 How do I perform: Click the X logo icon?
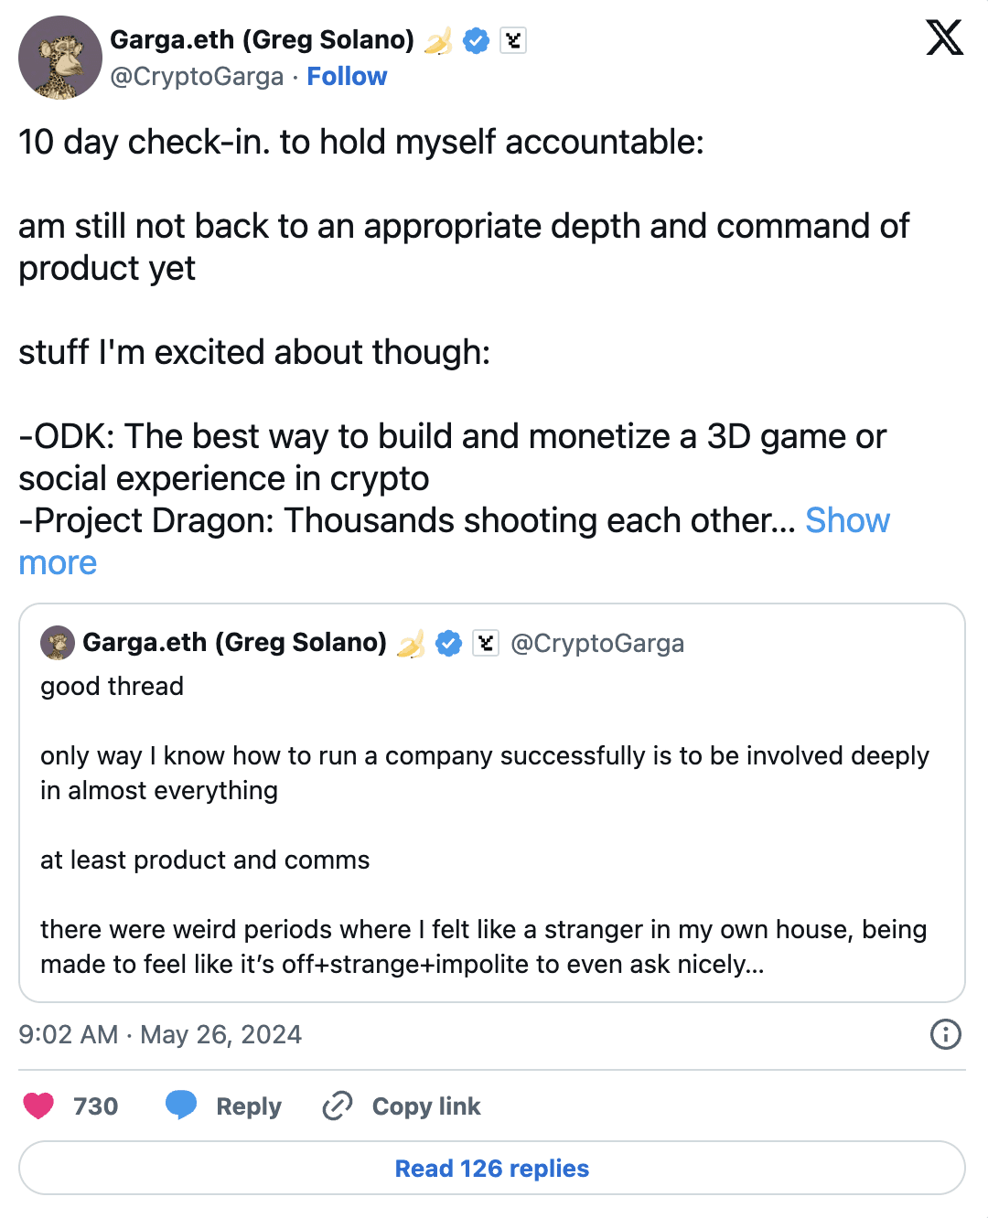(x=944, y=37)
